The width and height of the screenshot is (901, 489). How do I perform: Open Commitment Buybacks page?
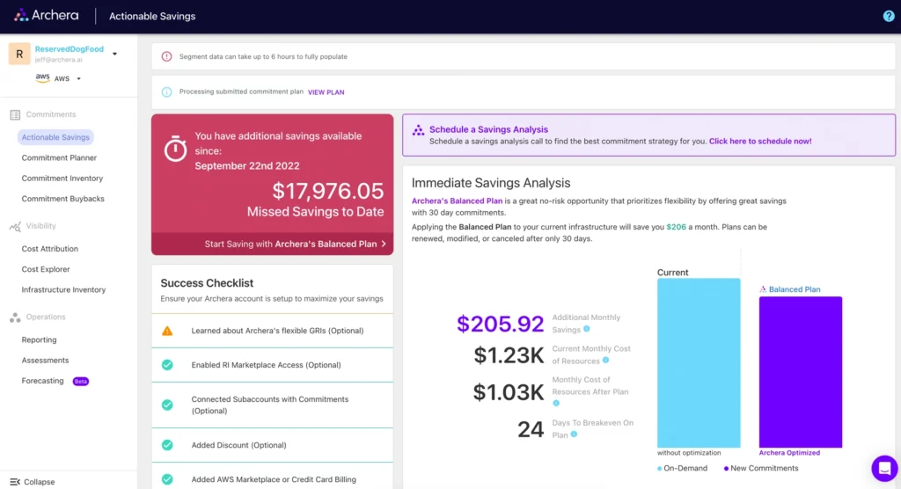pyautogui.click(x=63, y=199)
